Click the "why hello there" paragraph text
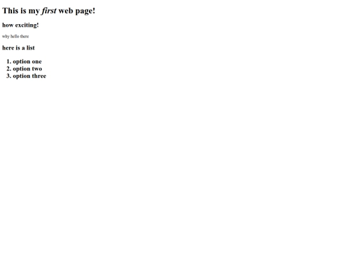This screenshot has height=257, width=343. tap(15, 36)
